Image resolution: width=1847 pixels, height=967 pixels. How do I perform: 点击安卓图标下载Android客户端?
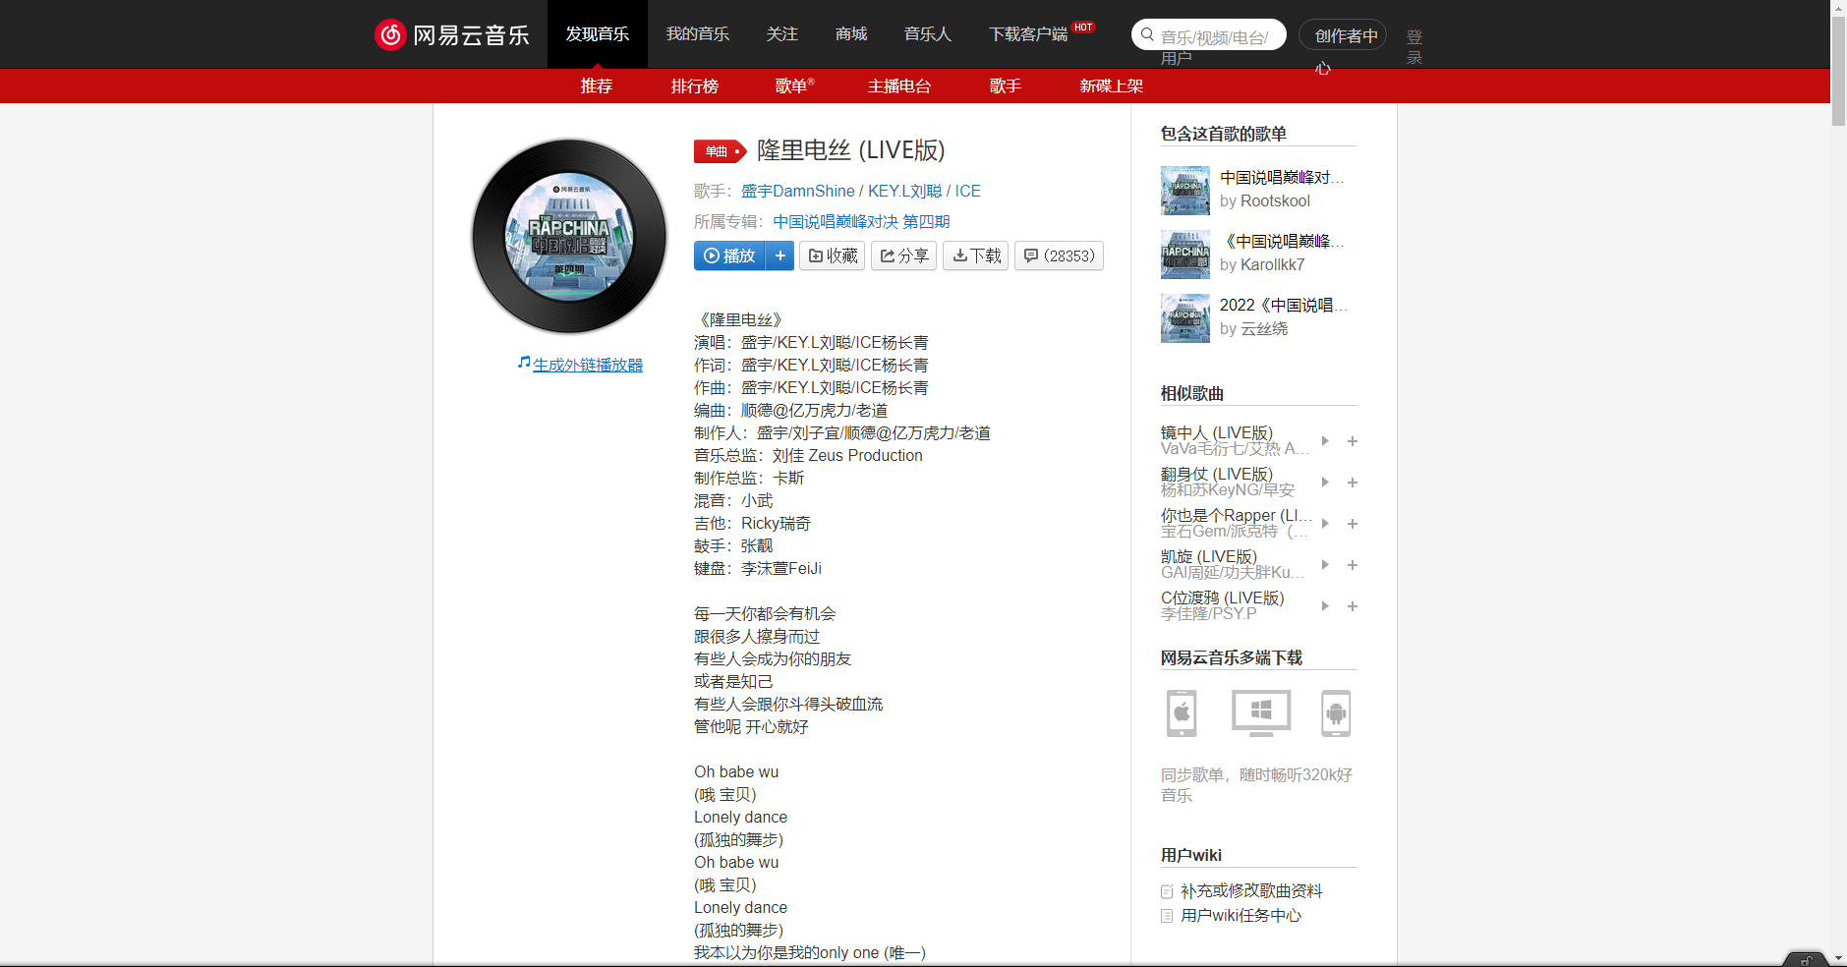(1338, 713)
